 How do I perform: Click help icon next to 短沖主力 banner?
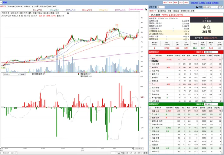pos(222,38)
